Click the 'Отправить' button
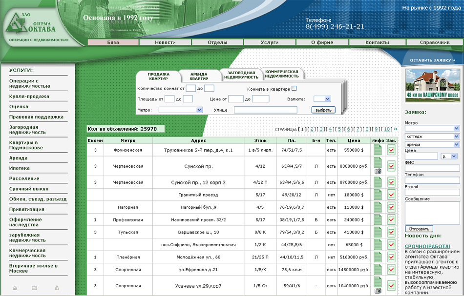The width and height of the screenshot is (464, 296). coord(419,229)
